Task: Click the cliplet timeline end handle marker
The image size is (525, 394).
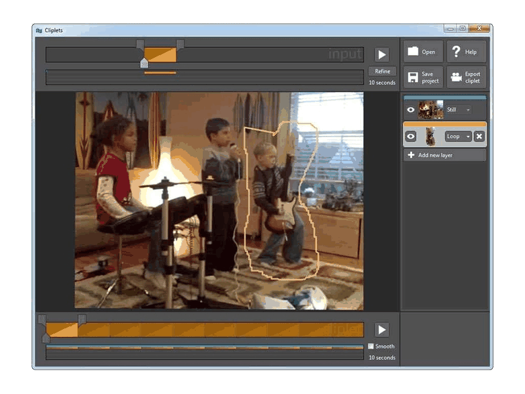Action: tap(81, 319)
